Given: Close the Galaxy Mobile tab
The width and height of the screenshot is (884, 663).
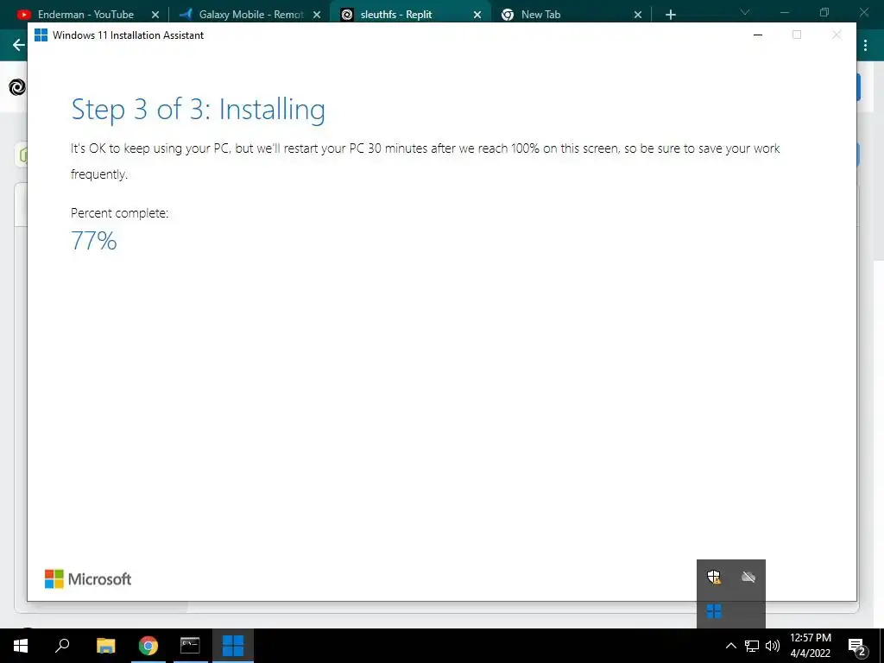Looking at the screenshot, I should 317,15.
